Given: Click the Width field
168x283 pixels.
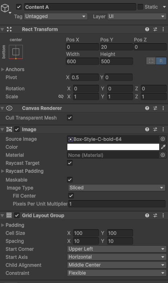Looking at the screenshot, I should (x=82, y=61).
